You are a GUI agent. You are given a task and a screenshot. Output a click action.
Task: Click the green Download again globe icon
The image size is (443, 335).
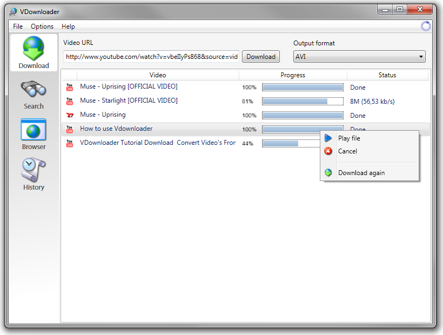[x=328, y=172]
